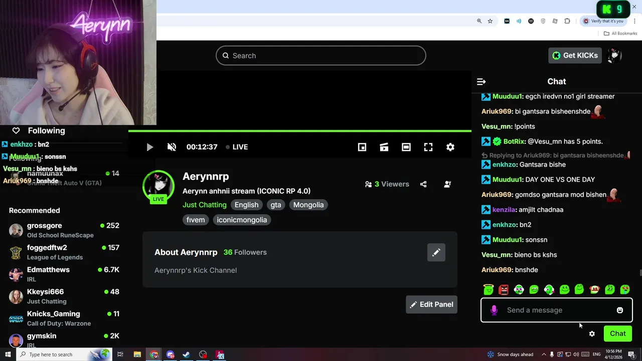Screen dimensions: 642x361
Task: Open the blue sound-wave extension icon
Action: tap(519, 21)
